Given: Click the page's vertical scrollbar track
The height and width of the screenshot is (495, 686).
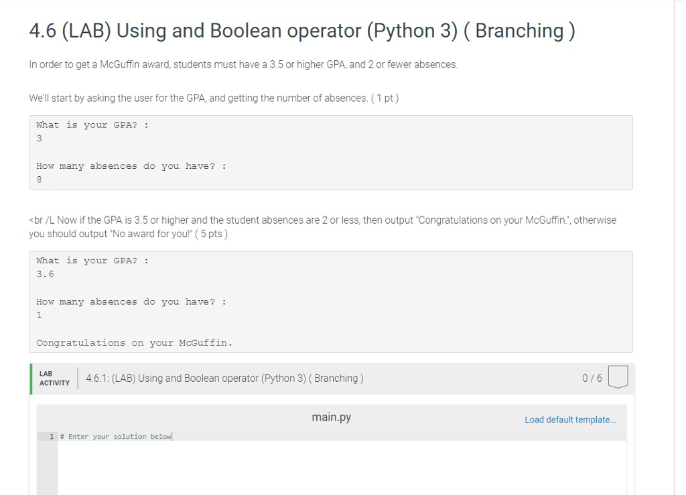Looking at the screenshot, I should (679, 268).
